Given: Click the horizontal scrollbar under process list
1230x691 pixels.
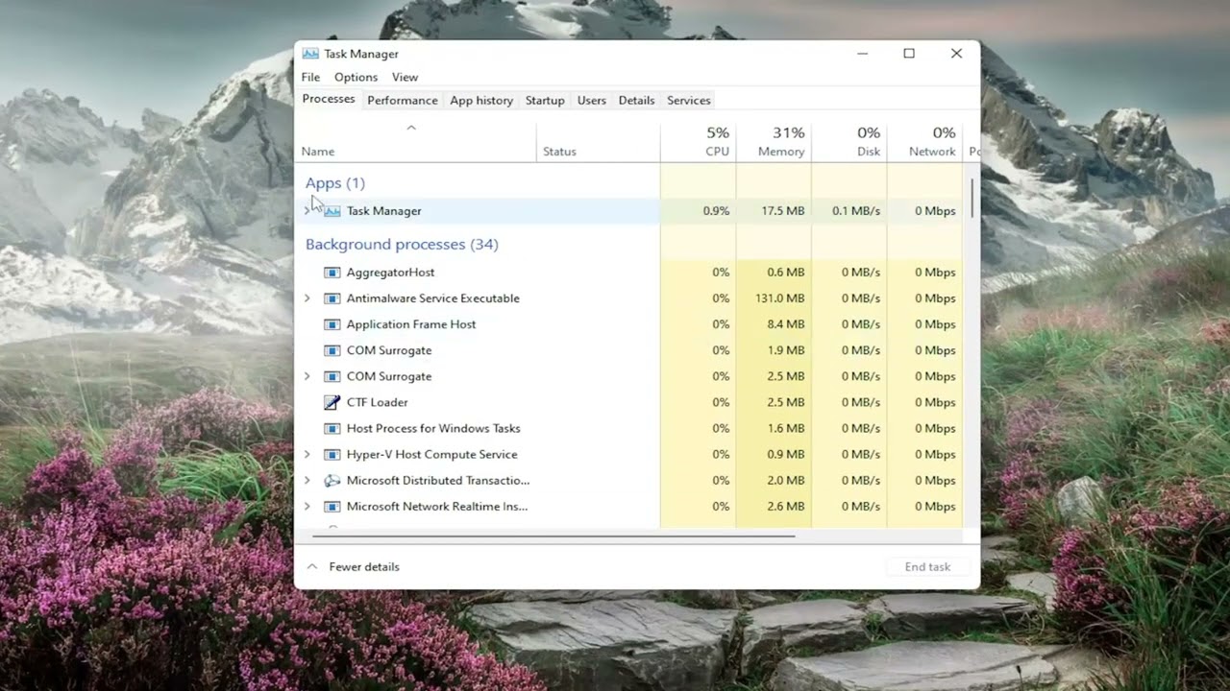Looking at the screenshot, I should [550, 536].
